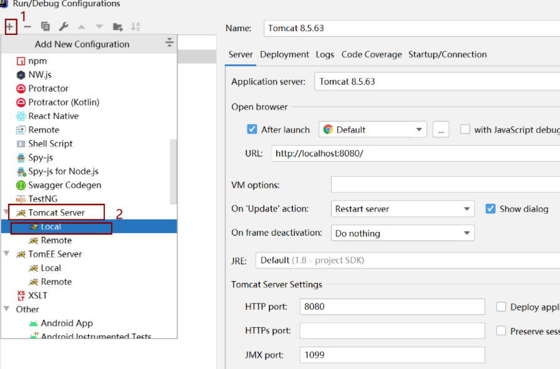Choose React Native in configuration list
Image resolution: width=560 pixels, height=369 pixels.
53,116
